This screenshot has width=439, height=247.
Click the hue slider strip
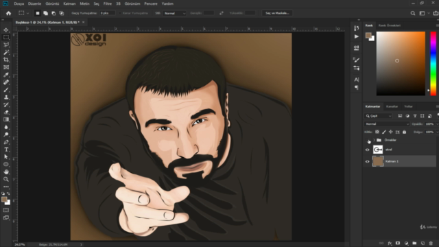pyautogui.click(x=433, y=64)
